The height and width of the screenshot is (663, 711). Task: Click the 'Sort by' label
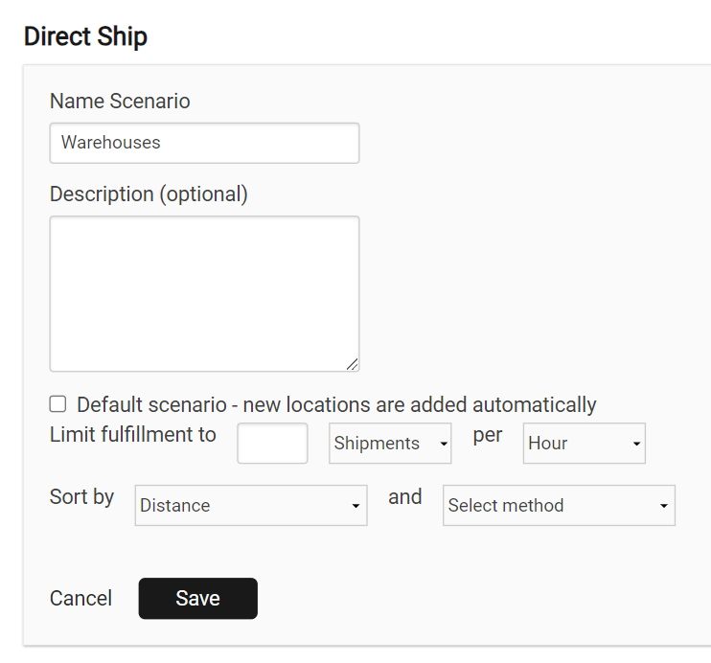point(81,497)
